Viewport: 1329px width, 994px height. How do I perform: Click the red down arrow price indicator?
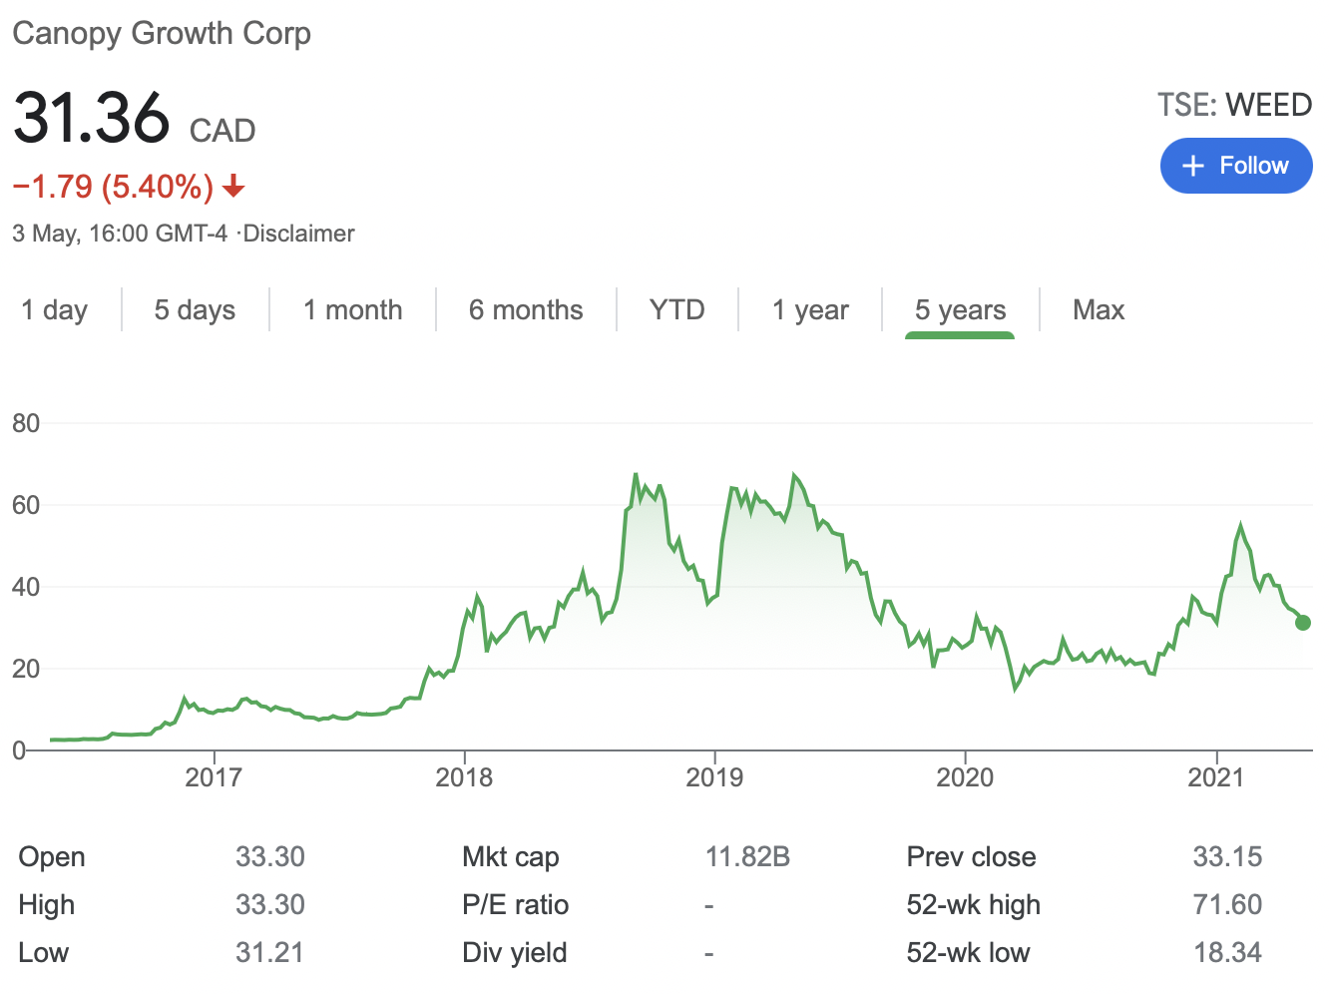[x=234, y=187]
